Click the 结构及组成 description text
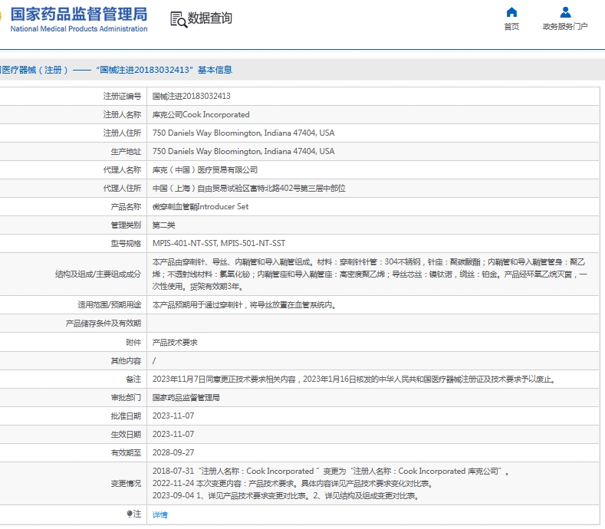 [370, 274]
